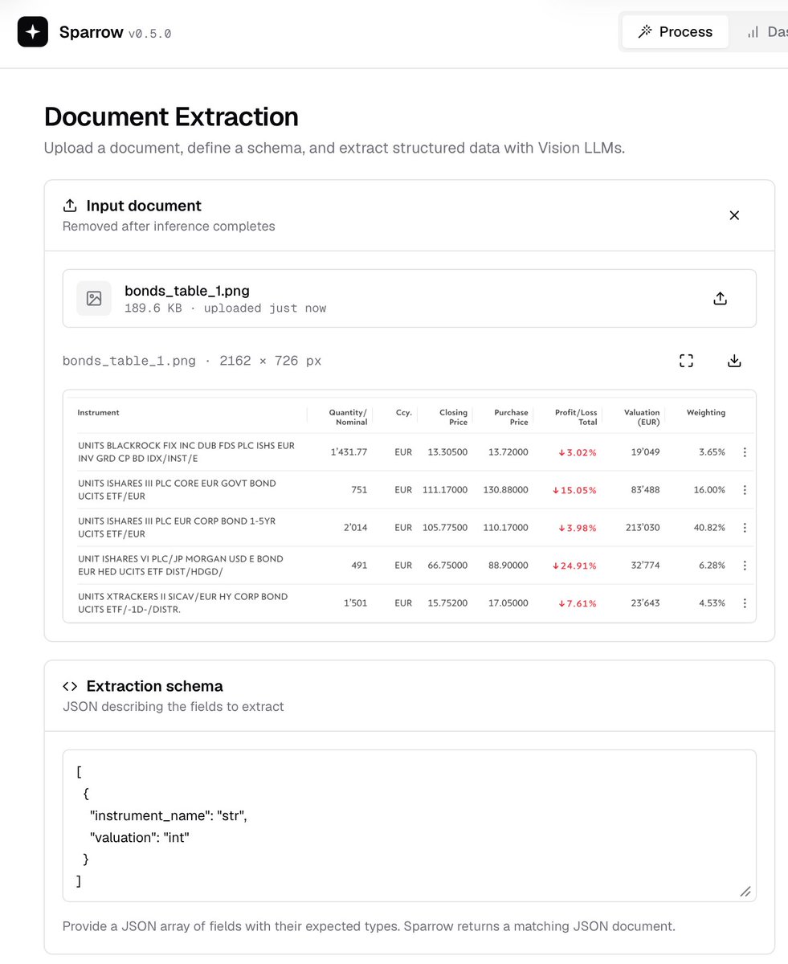Viewport: 788px width, 964px height.
Task: Click the 2'014 quantity cell
Action: (354, 528)
